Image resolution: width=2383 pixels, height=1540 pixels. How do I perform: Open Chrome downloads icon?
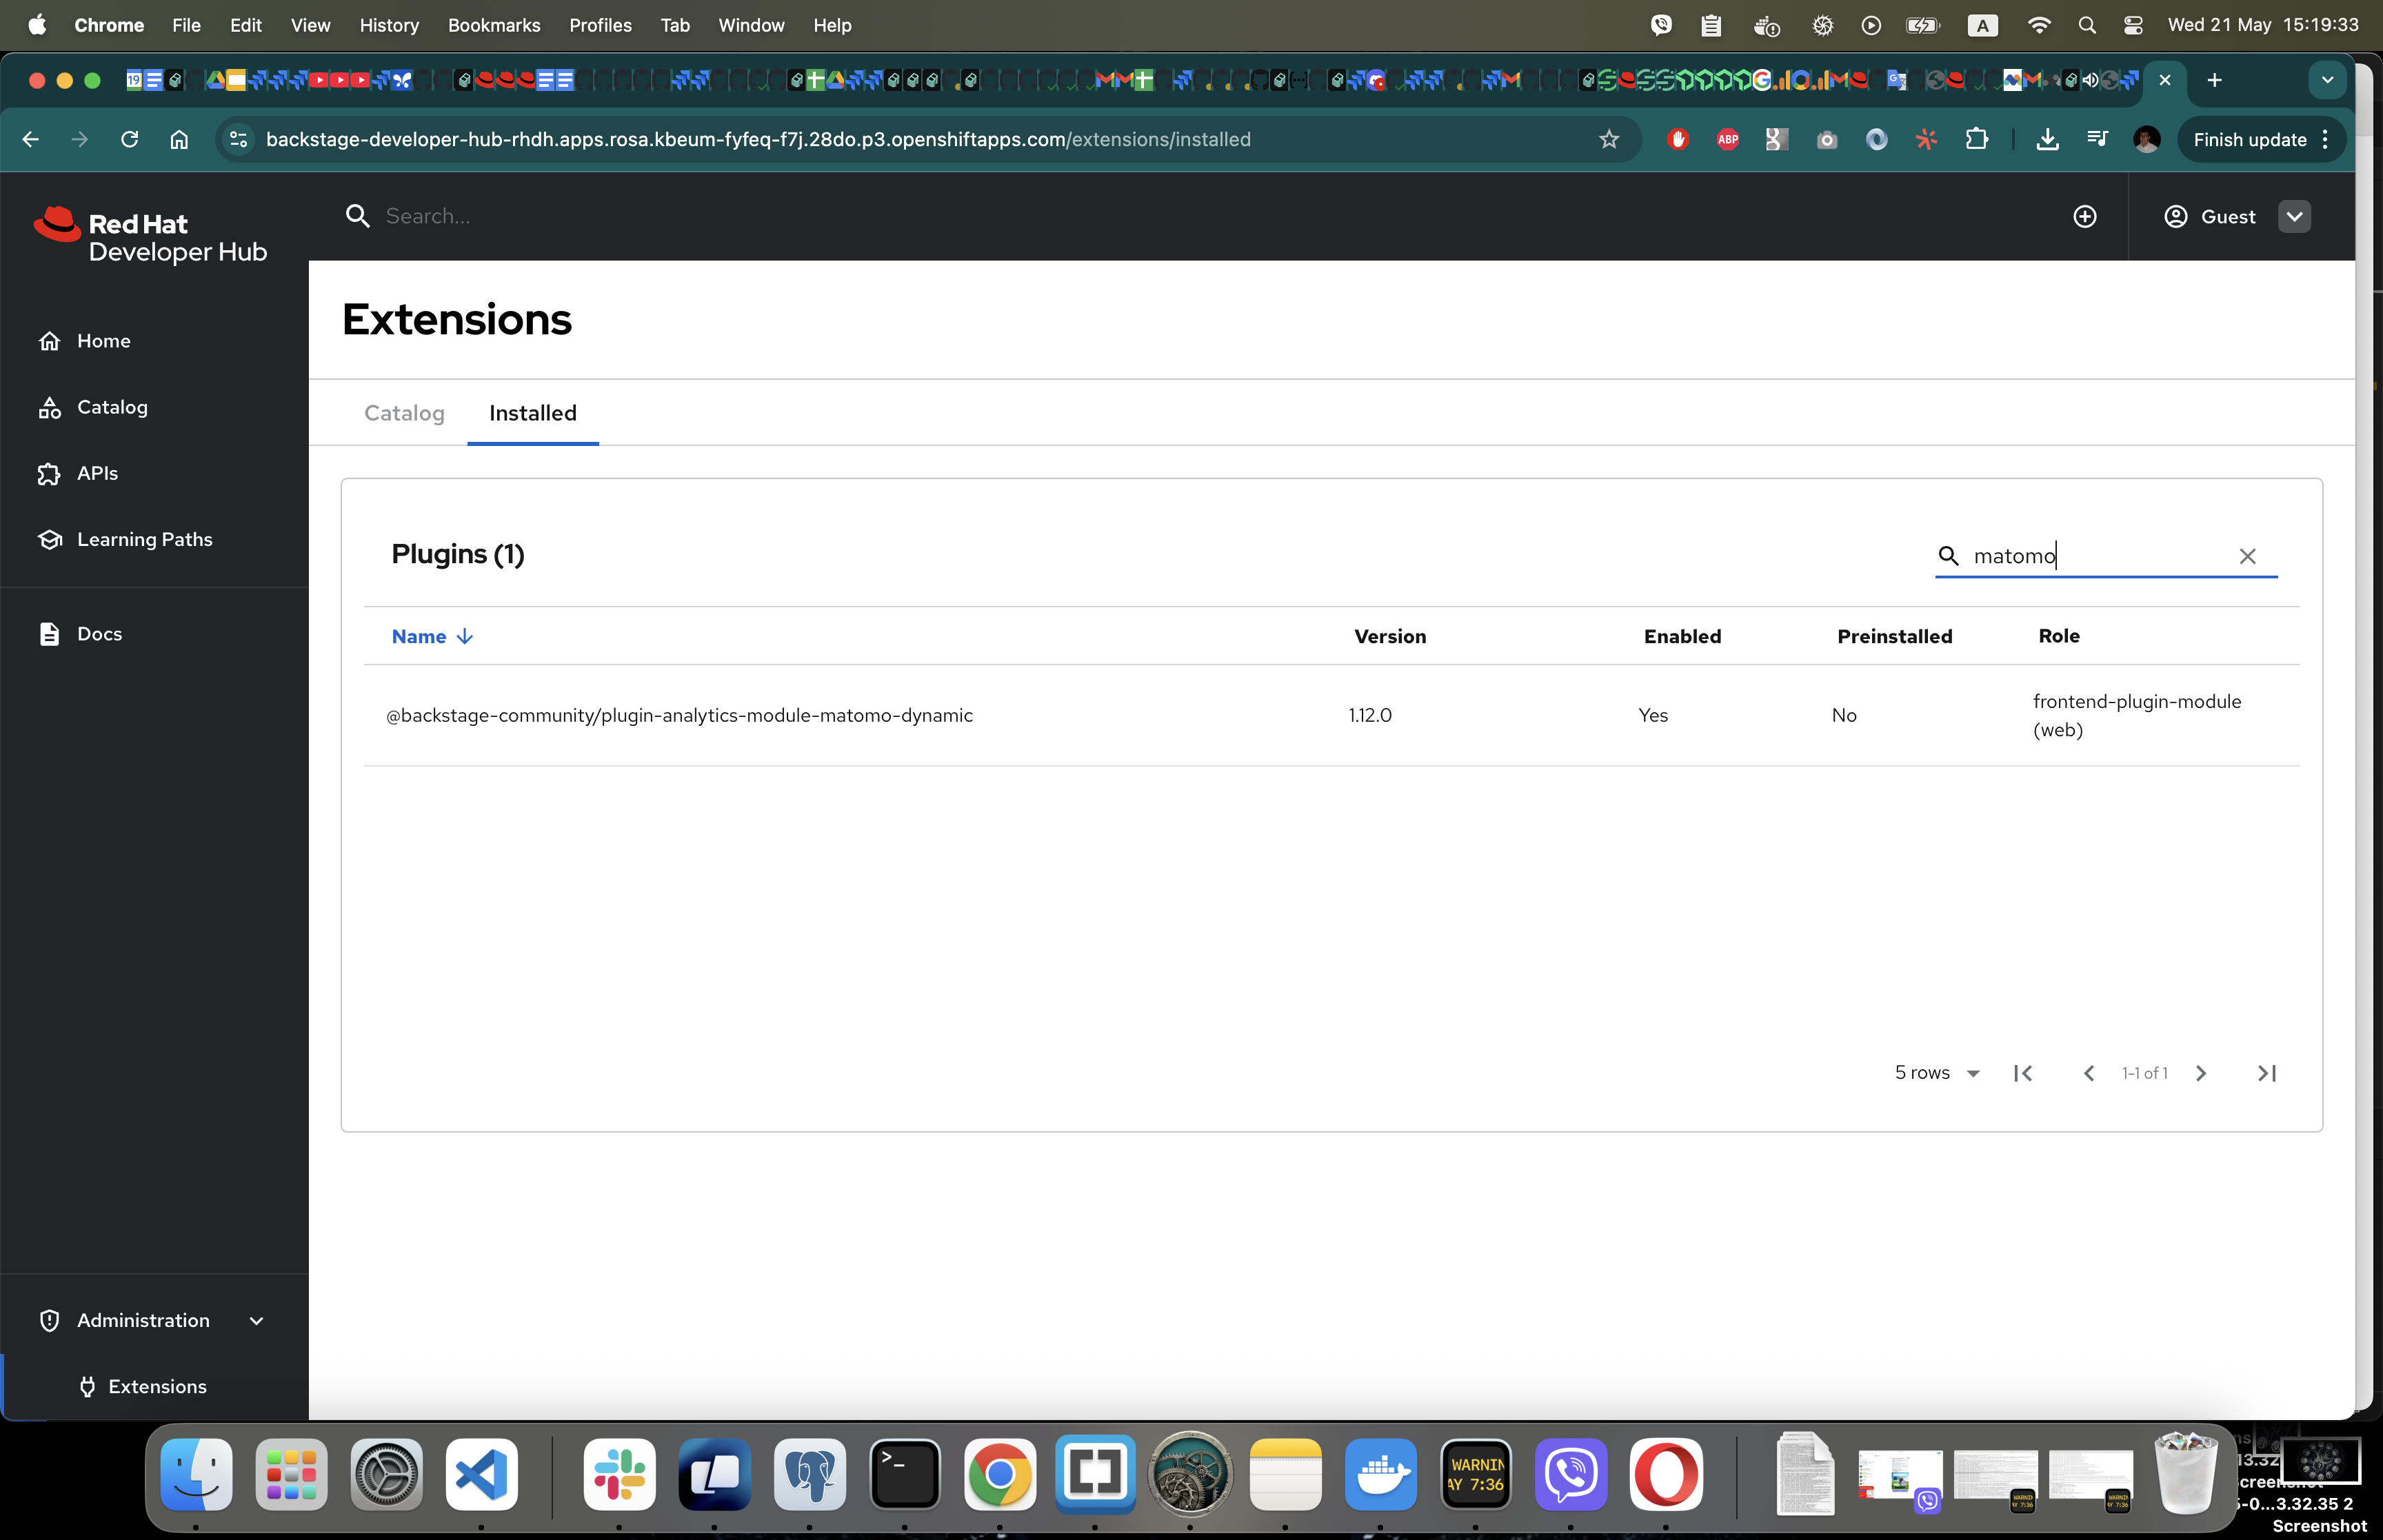tap(2047, 140)
